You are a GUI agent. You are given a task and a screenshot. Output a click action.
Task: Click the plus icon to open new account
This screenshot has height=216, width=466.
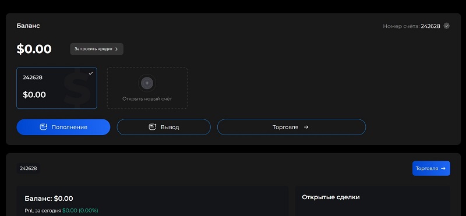(x=147, y=83)
